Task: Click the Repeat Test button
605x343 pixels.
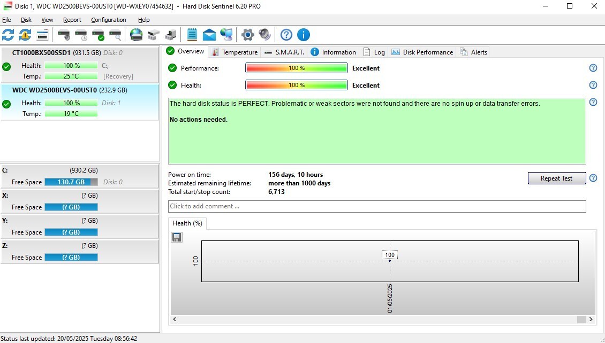Action: (557, 178)
